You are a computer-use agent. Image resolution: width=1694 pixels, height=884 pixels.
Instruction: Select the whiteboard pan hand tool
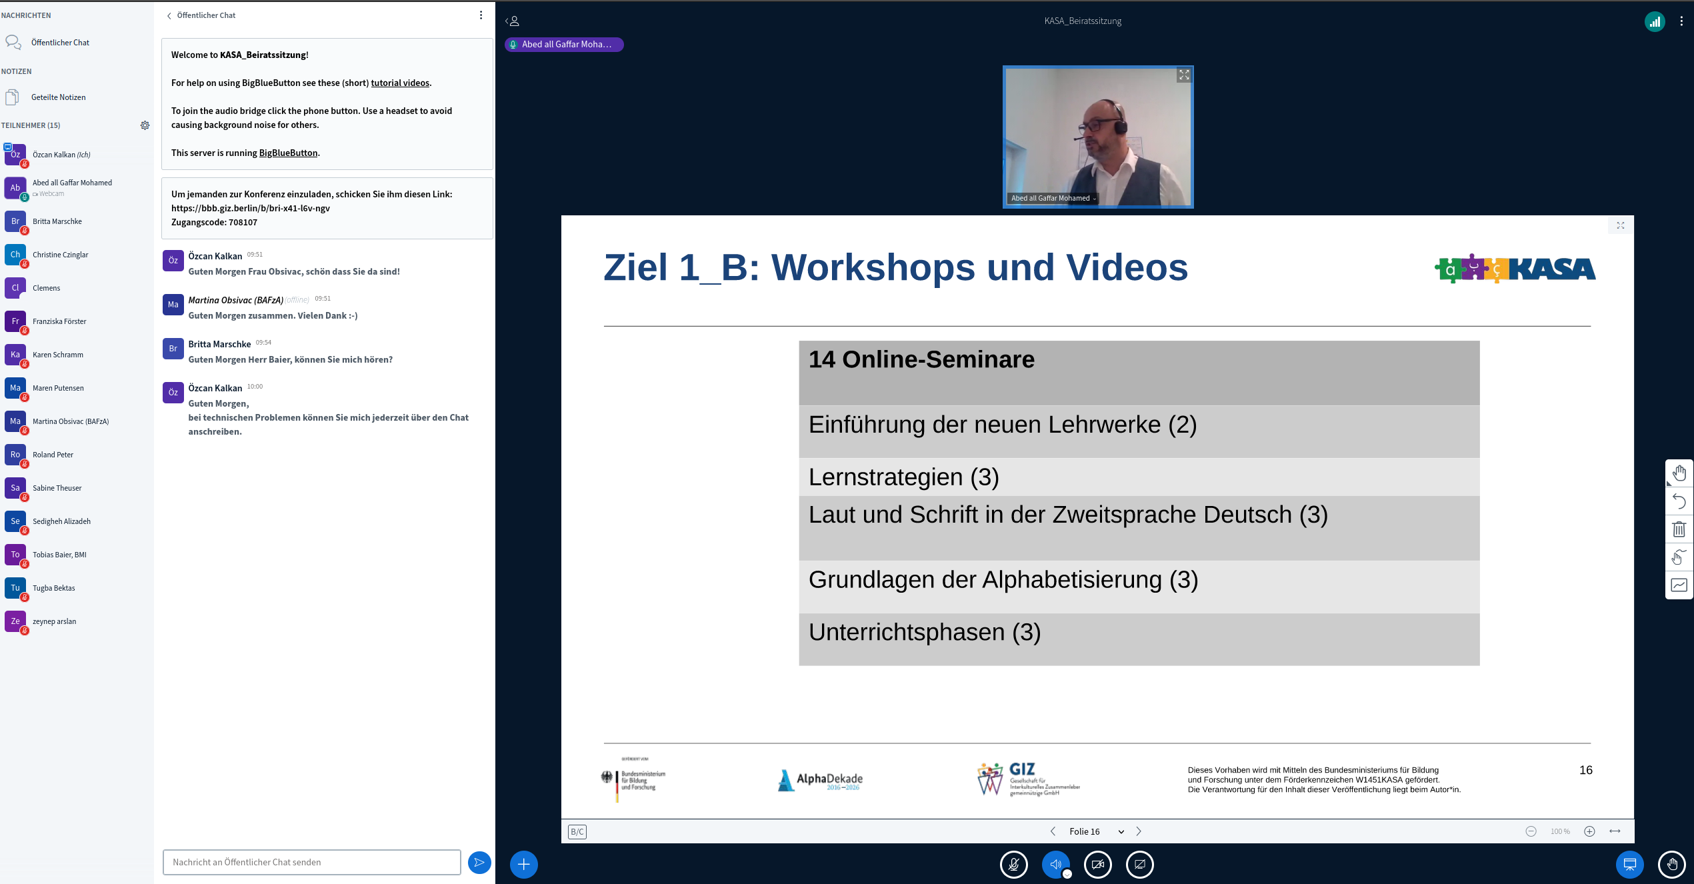(1679, 473)
